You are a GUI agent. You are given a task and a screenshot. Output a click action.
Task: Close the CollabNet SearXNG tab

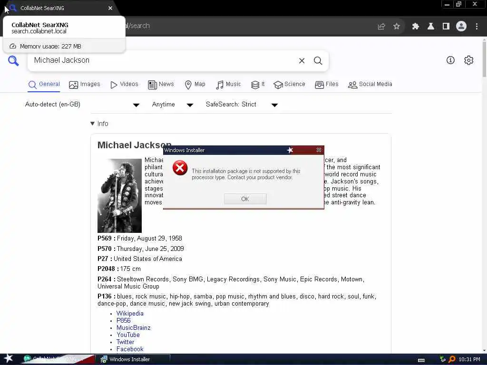(x=110, y=8)
